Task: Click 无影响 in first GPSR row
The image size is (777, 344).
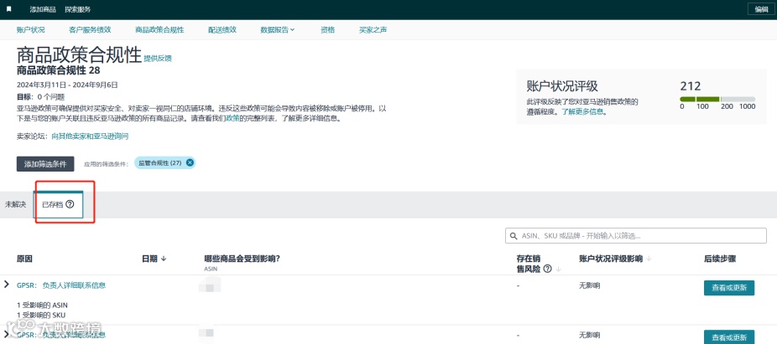Action: coord(589,285)
